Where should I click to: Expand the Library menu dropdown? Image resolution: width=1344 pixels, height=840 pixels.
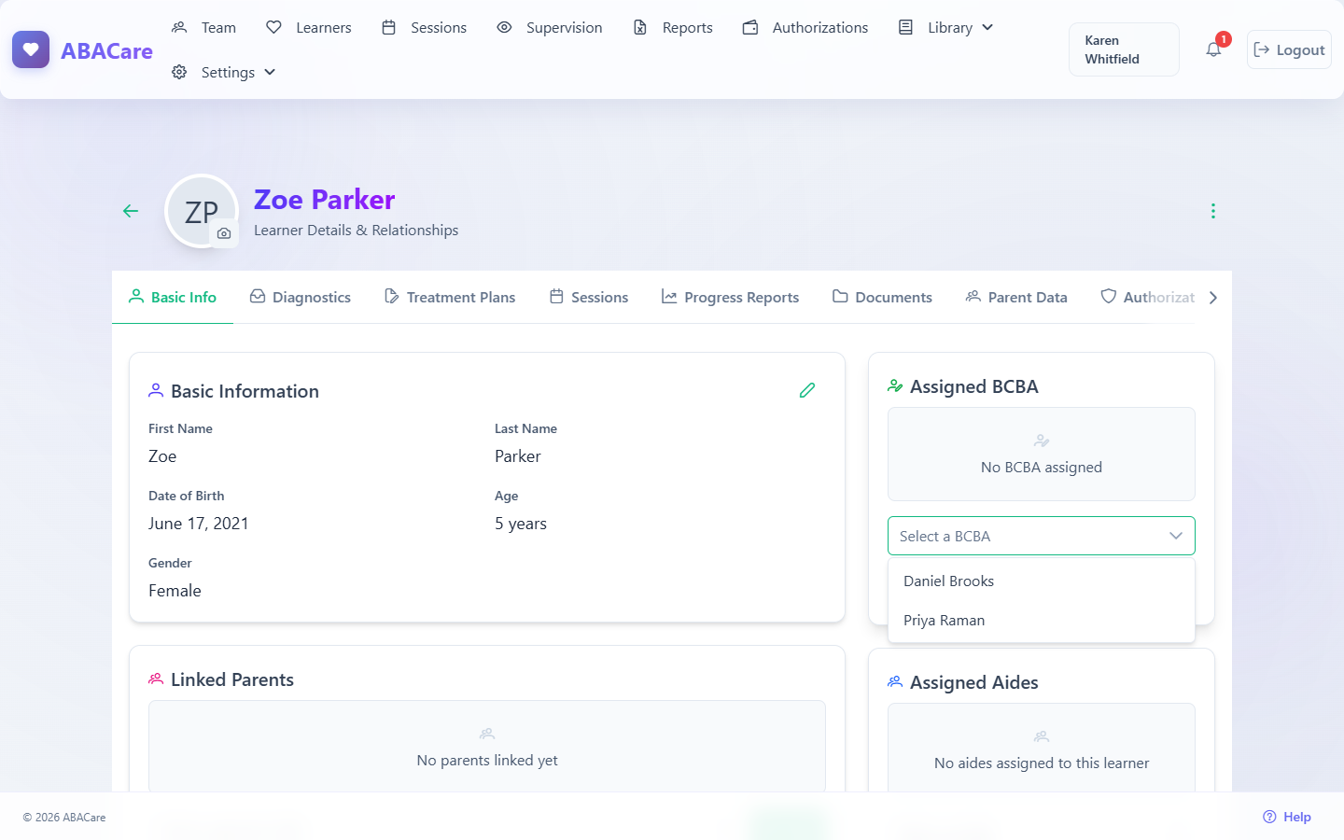[945, 28]
